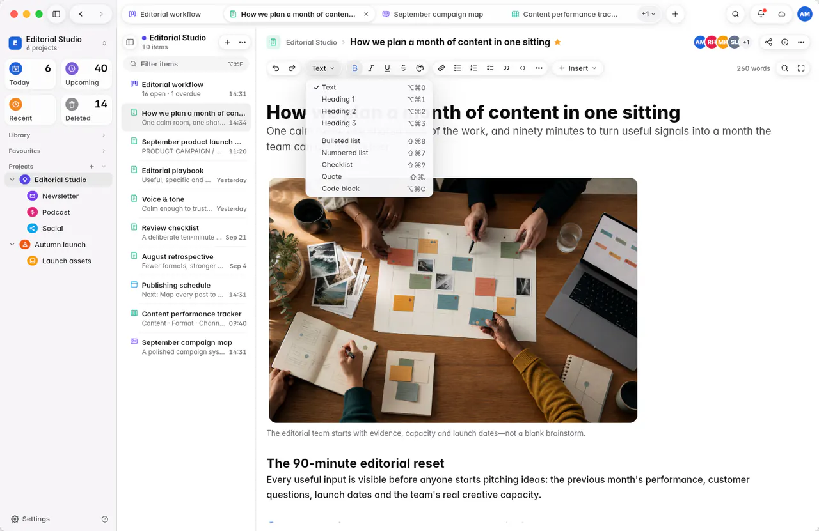The width and height of the screenshot is (819, 531).
Task: Expand the Library section
Action: coord(57,135)
